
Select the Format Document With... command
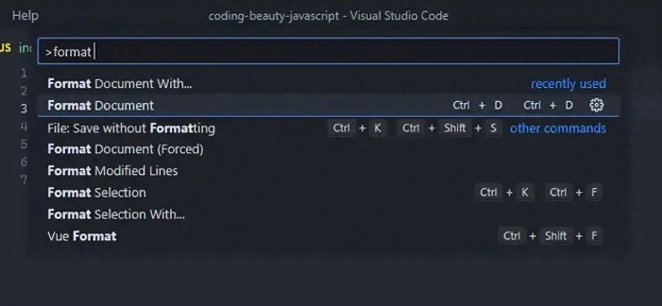(120, 83)
